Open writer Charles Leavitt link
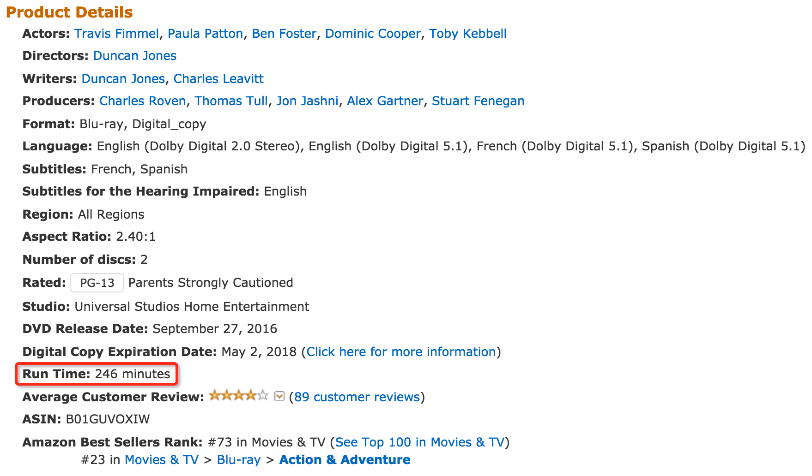The width and height of the screenshot is (812, 476). 218,79
